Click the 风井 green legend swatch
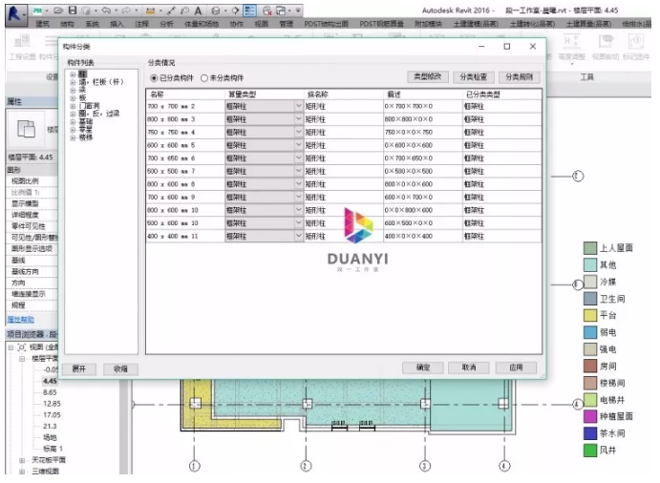660x483 pixels. [x=590, y=451]
